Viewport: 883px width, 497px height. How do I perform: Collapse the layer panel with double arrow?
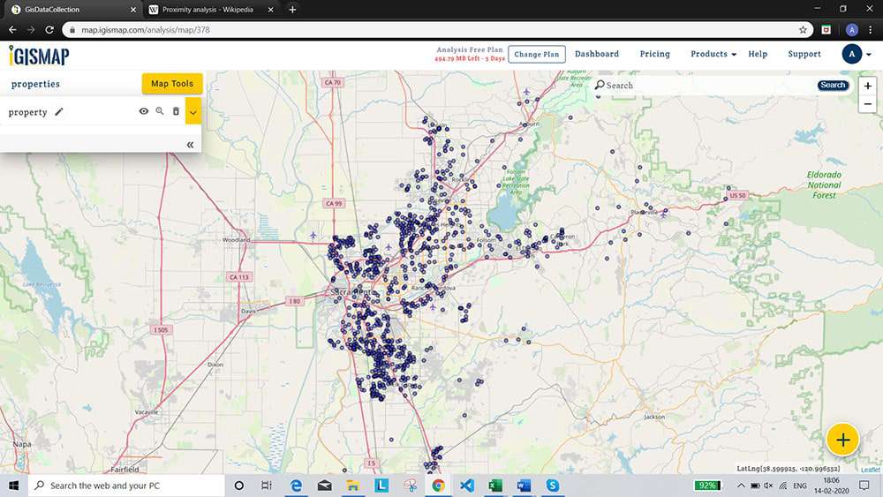pyautogui.click(x=191, y=145)
